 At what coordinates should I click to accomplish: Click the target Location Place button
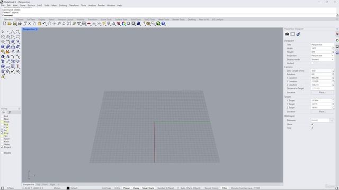(x=322, y=111)
